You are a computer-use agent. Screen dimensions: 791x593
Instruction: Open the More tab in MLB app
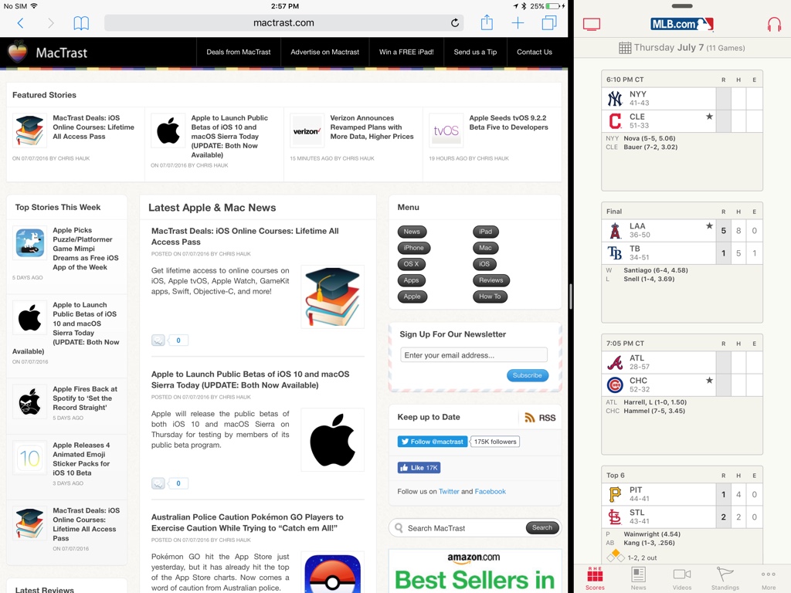click(768, 578)
